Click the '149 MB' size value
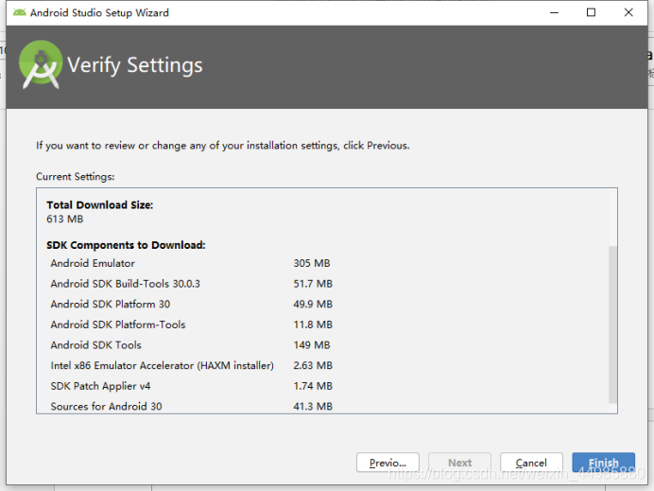 click(312, 345)
